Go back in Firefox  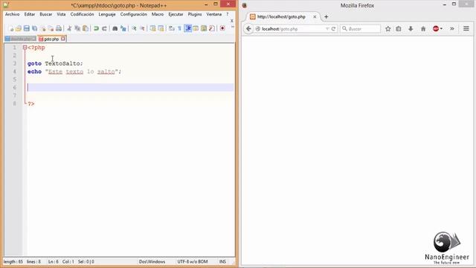pyautogui.click(x=248, y=29)
